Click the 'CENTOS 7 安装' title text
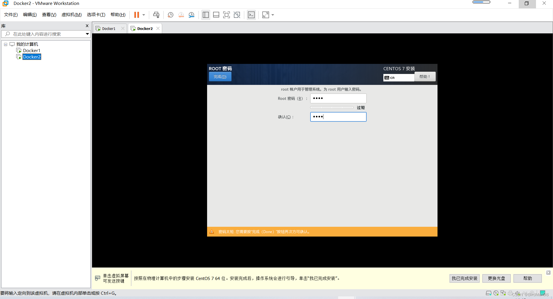This screenshot has width=553, height=299. point(399,68)
